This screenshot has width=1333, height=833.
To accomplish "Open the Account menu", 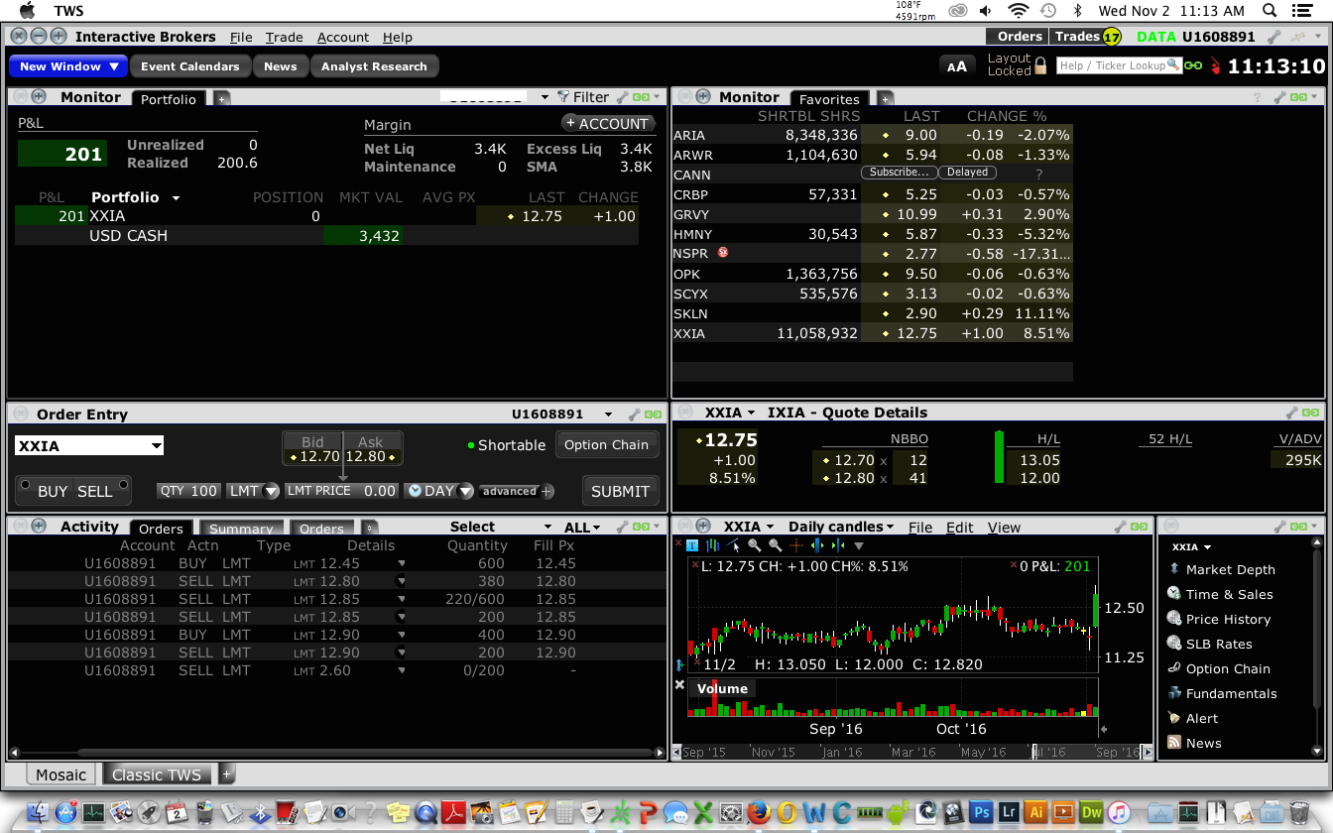I will pyautogui.click(x=343, y=37).
